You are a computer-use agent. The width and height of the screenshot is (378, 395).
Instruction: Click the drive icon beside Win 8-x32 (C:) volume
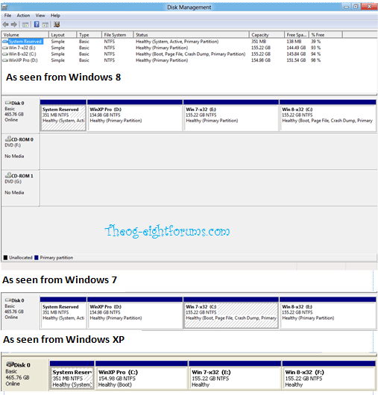[x=5, y=54]
